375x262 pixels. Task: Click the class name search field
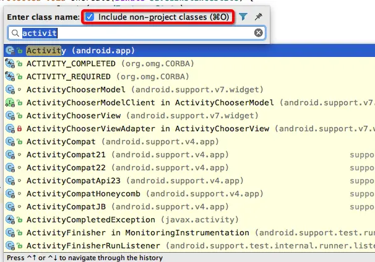pos(137,33)
